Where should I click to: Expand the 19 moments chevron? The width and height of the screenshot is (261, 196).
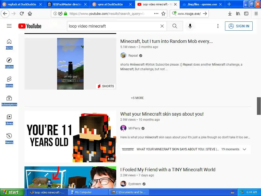click(x=244, y=149)
